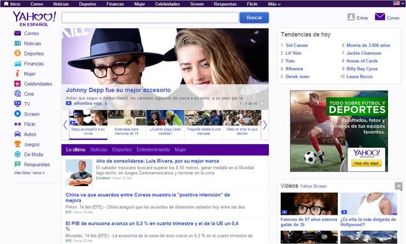
Task: Click the Finanzas chart icon in sidebar
Action: click(17, 64)
